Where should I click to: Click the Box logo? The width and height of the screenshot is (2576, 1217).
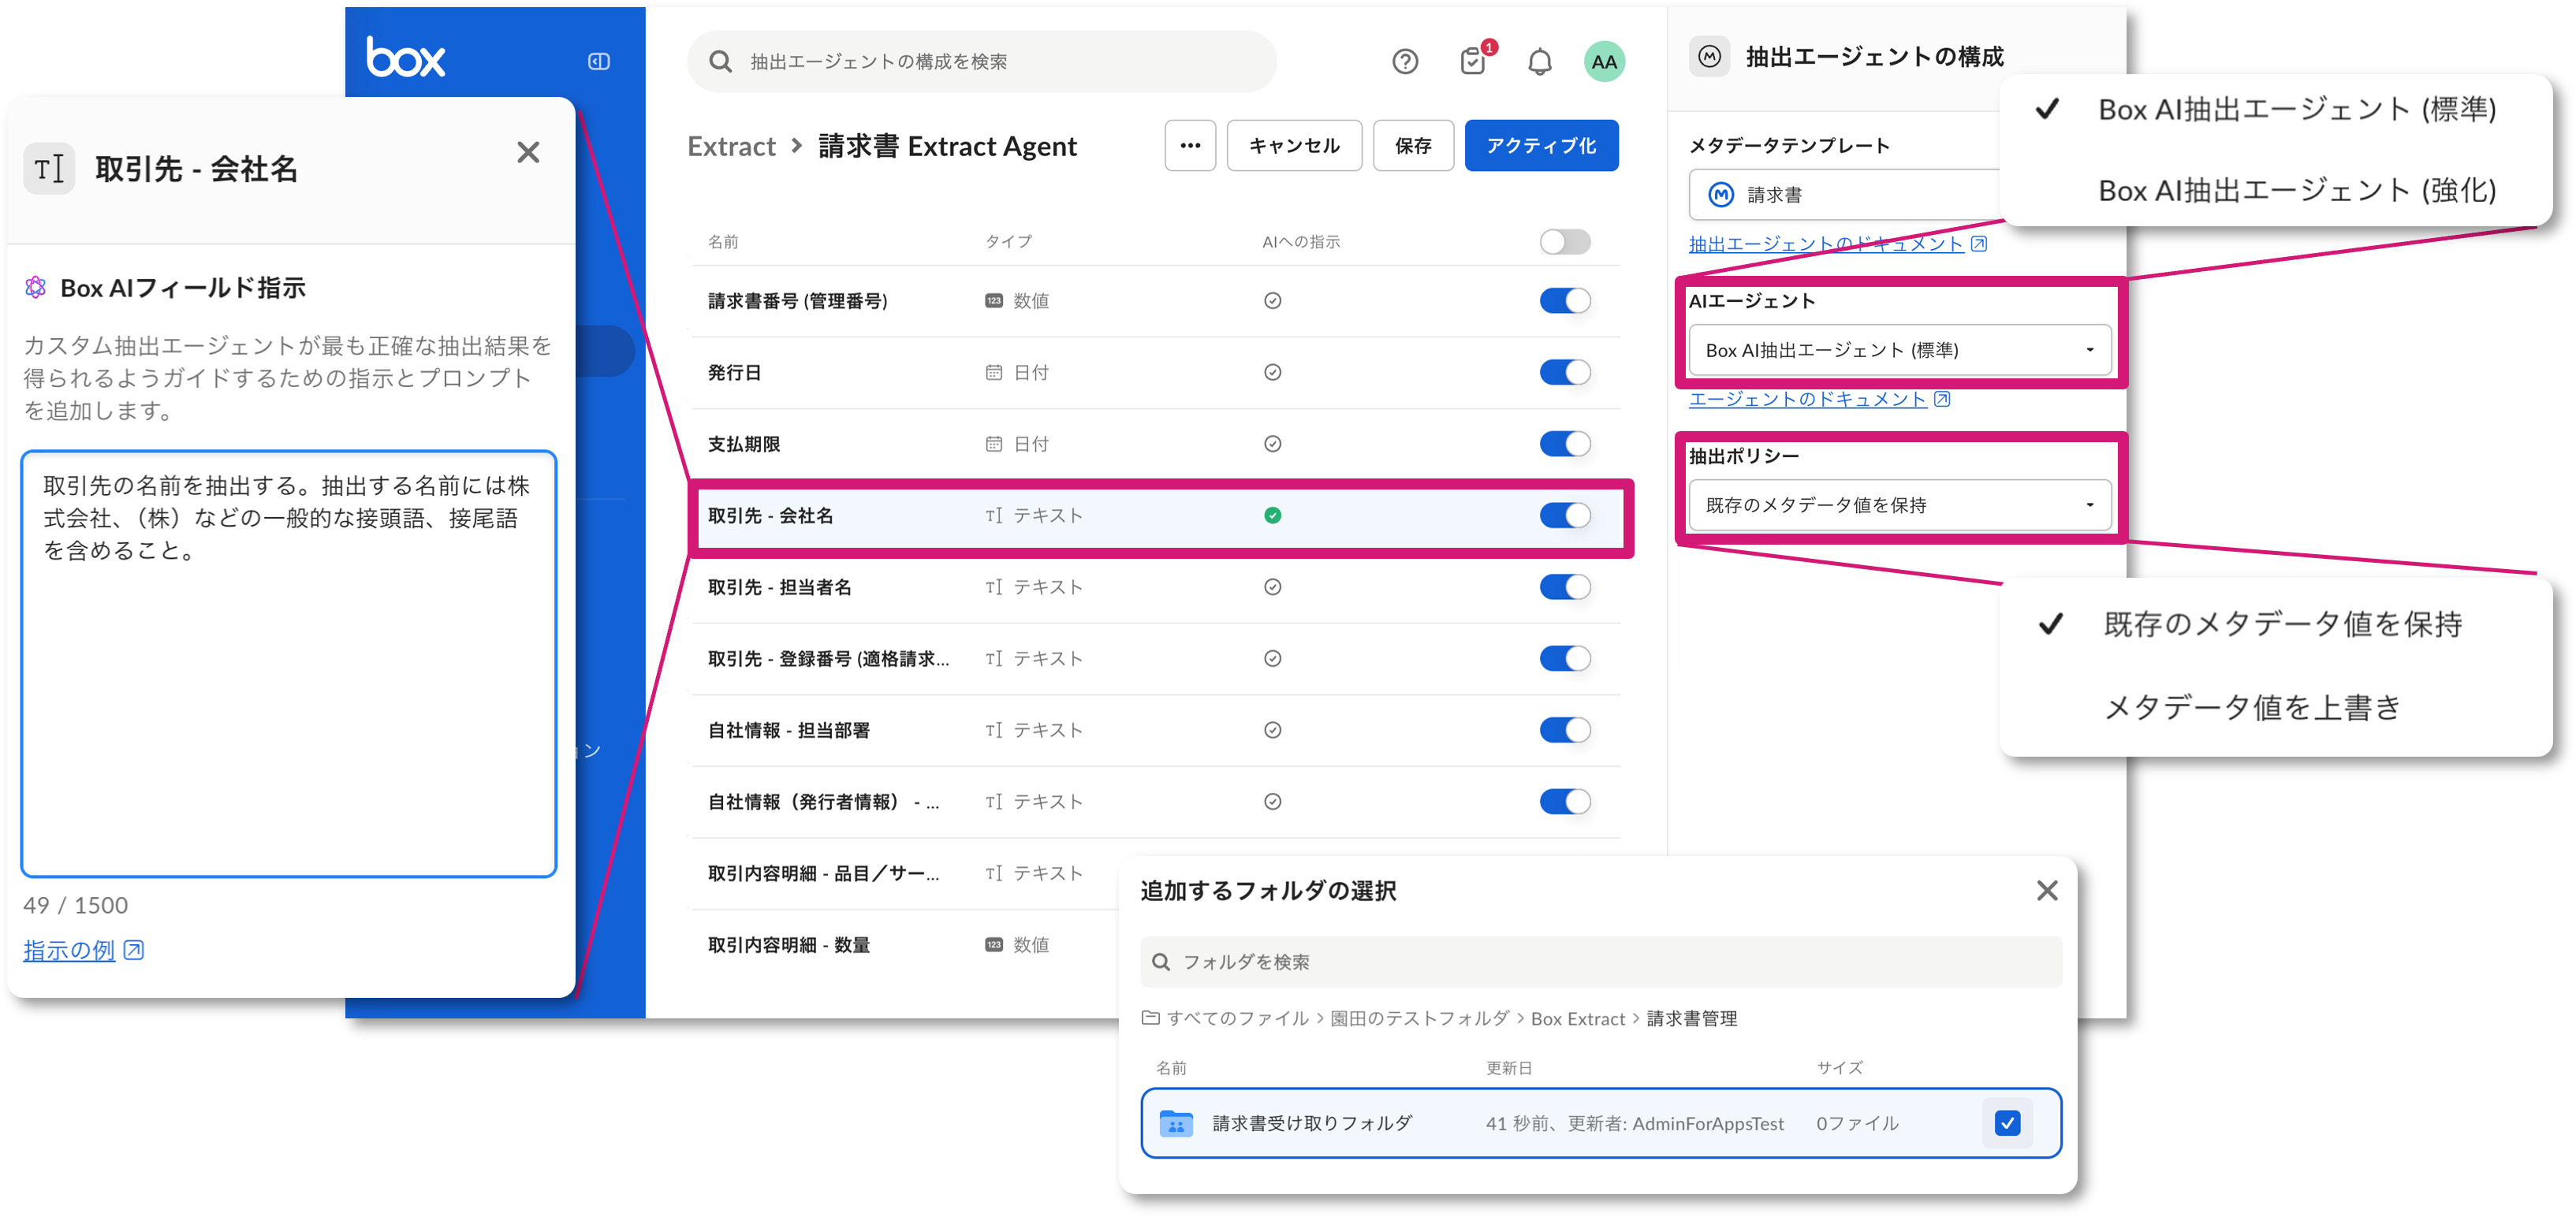tap(405, 58)
